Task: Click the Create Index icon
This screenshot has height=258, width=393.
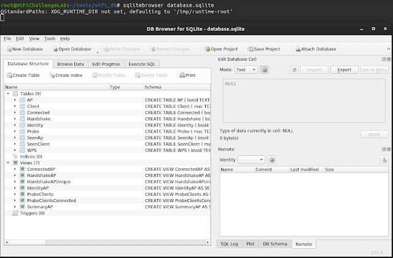Action: click(52, 75)
